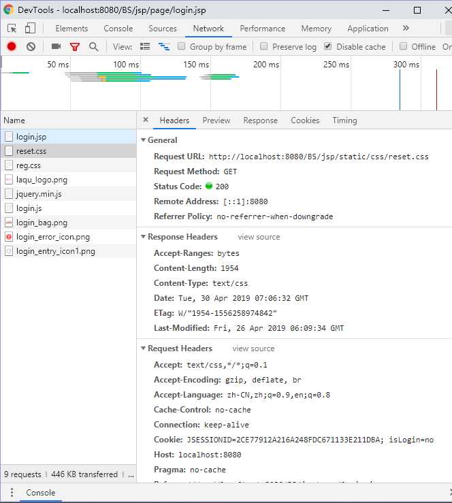Select the Headers sub-tab
The height and width of the screenshot is (503, 452).
point(174,120)
